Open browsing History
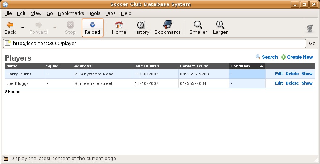 [x=141, y=28]
